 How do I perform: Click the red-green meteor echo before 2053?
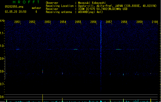coord(42,71)
